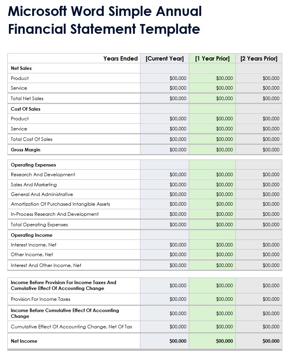Click Amortization Of Purchased Intangible Assets label
Screen dimensions: 292x359
60,204
